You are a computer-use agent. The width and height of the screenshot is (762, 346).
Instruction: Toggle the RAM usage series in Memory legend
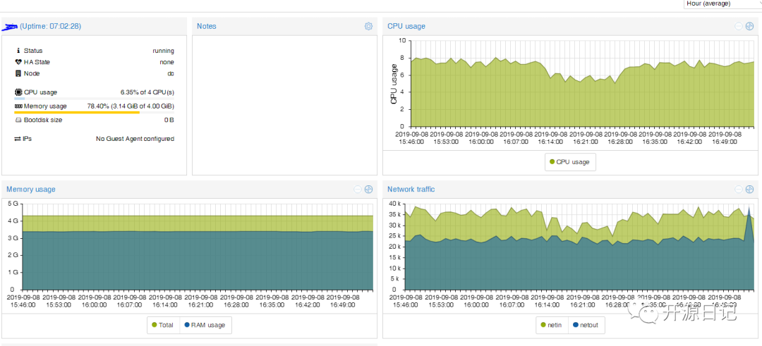coord(205,325)
